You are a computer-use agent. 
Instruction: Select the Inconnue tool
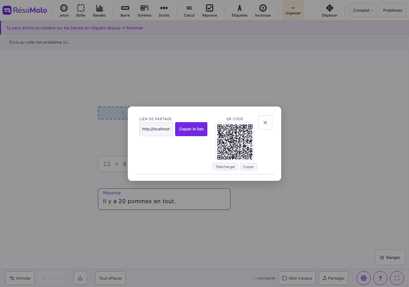263,11
